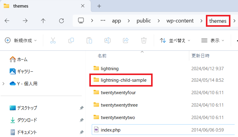Viewport: 238px width, 137px height.
Task: Open ダウンロード quick access folder
Action: coord(23,120)
